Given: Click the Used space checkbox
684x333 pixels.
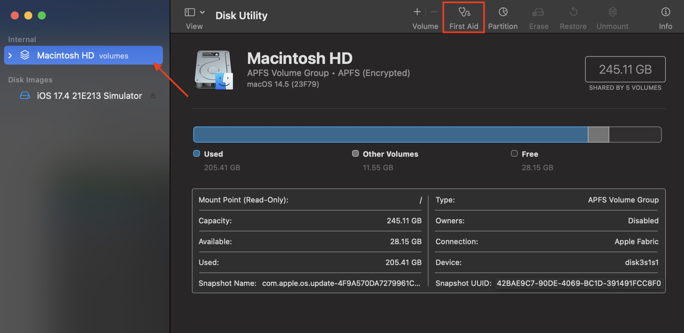Looking at the screenshot, I should [196, 154].
